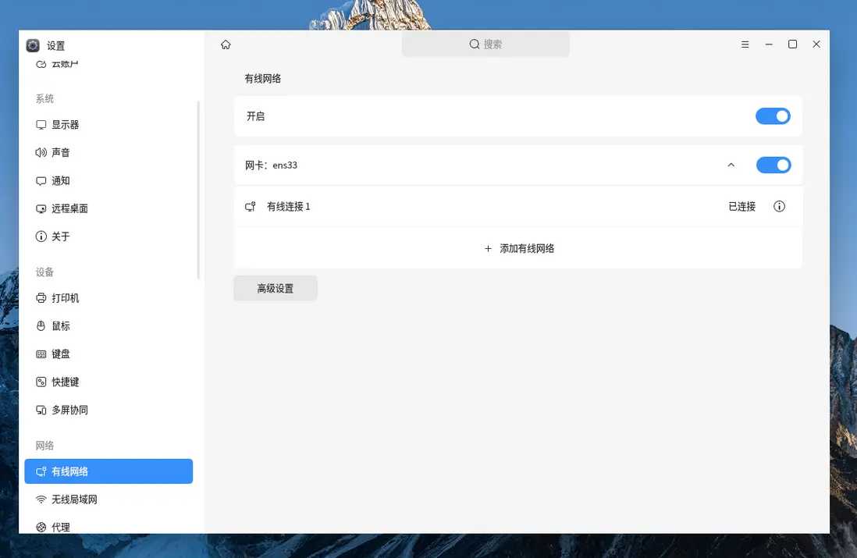Open 打印机 settings page

[108, 298]
